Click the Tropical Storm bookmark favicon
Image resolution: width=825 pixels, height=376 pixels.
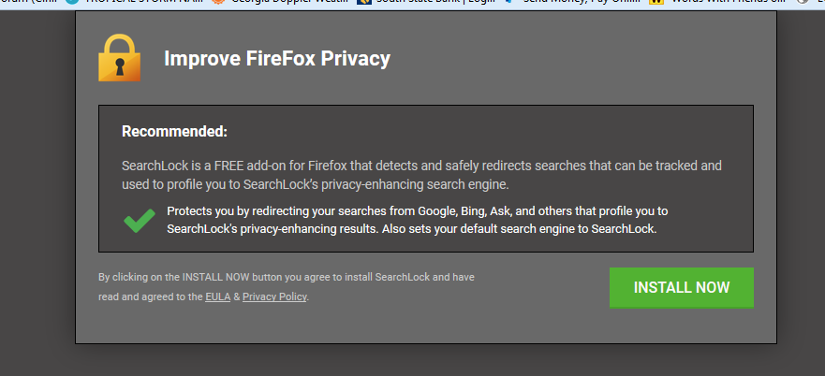pyautogui.click(x=73, y=2)
